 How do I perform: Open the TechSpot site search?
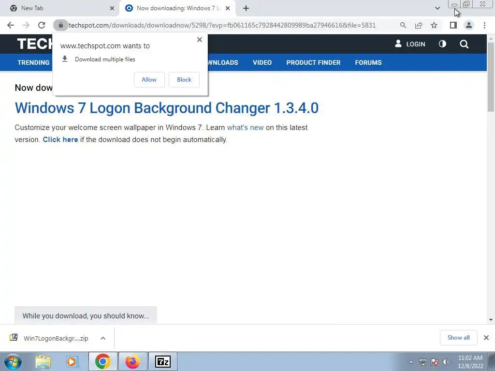[464, 44]
